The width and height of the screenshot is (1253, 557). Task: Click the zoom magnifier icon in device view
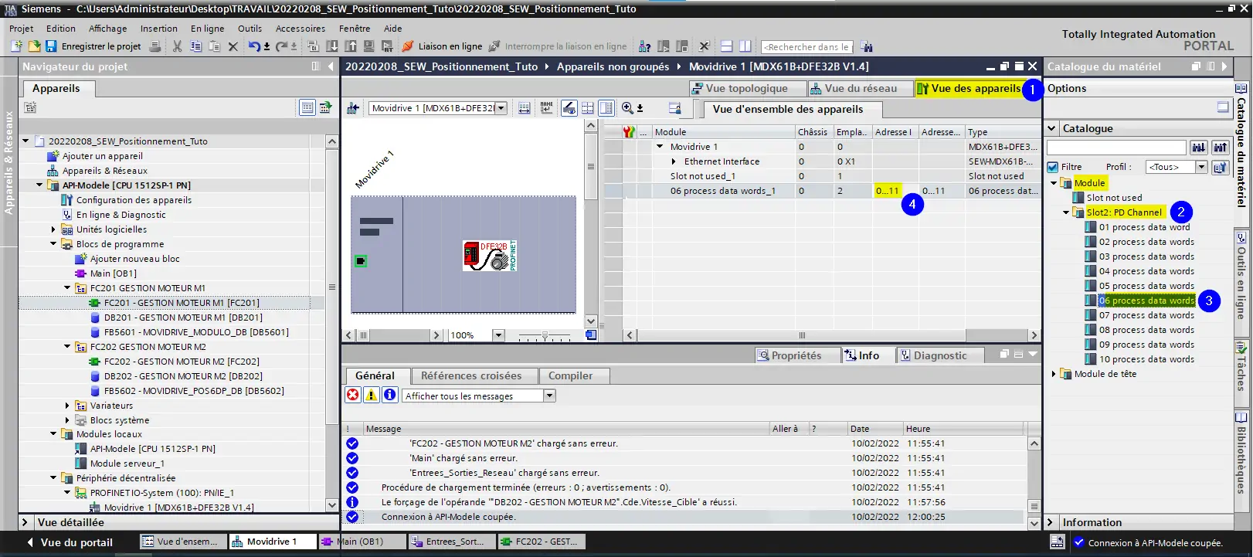628,108
